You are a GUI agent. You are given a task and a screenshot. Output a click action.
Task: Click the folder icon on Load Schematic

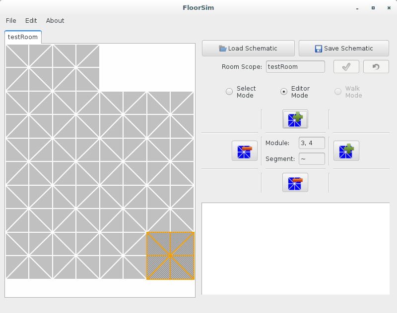click(x=222, y=48)
